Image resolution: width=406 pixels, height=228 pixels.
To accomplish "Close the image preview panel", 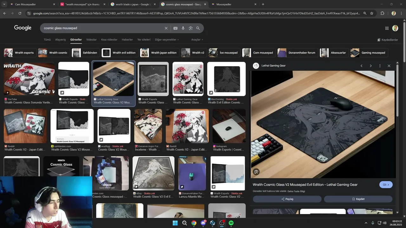I will click(x=389, y=66).
